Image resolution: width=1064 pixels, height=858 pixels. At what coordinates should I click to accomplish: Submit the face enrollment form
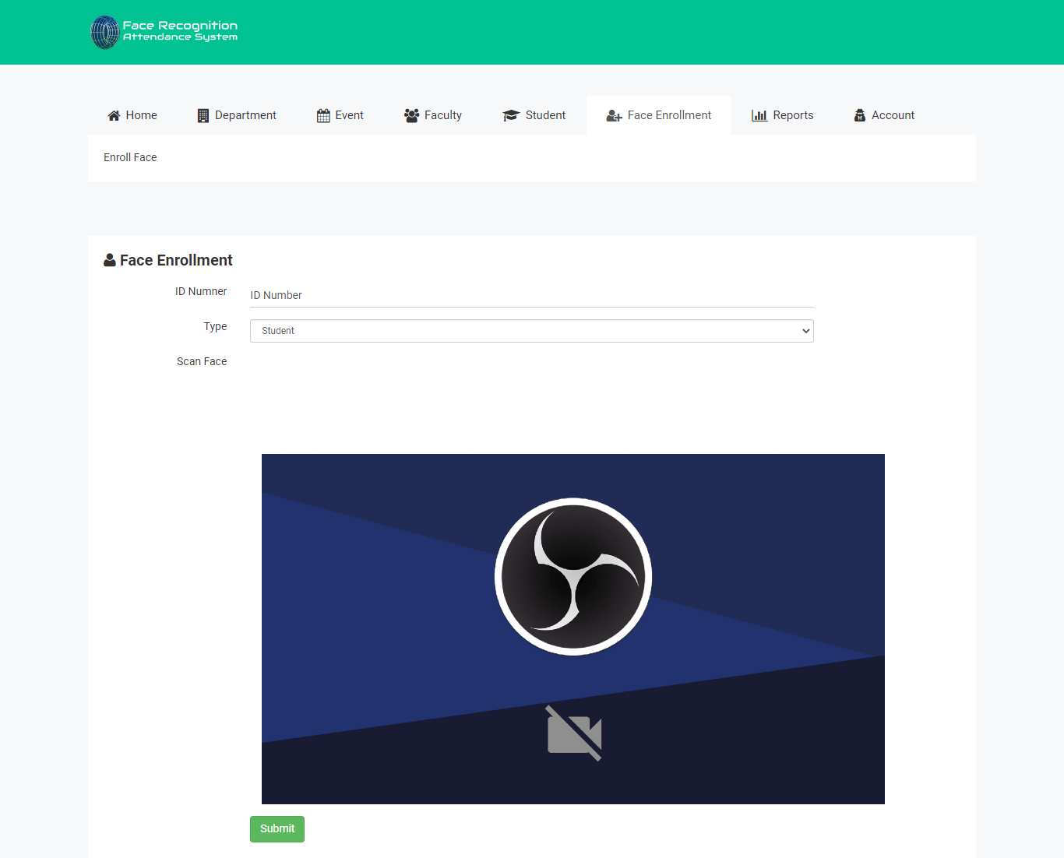click(277, 829)
